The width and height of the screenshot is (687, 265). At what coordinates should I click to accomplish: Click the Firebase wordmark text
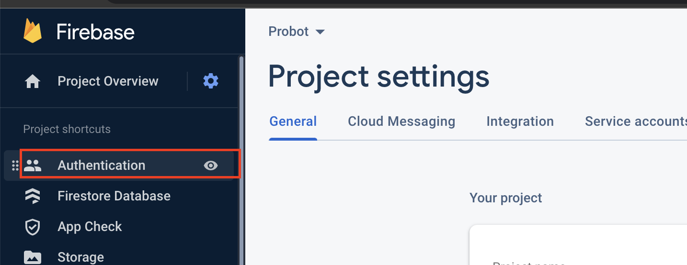[x=95, y=32]
